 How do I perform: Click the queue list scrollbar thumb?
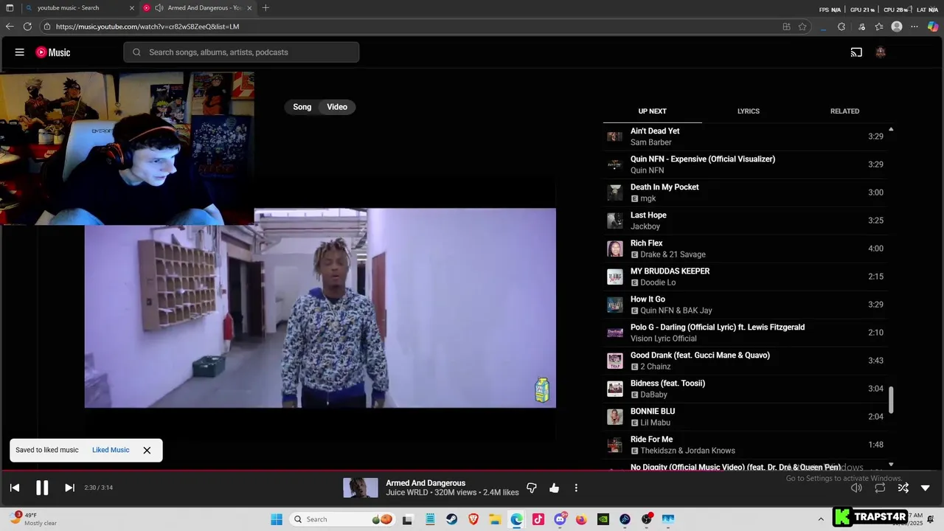coord(891,400)
